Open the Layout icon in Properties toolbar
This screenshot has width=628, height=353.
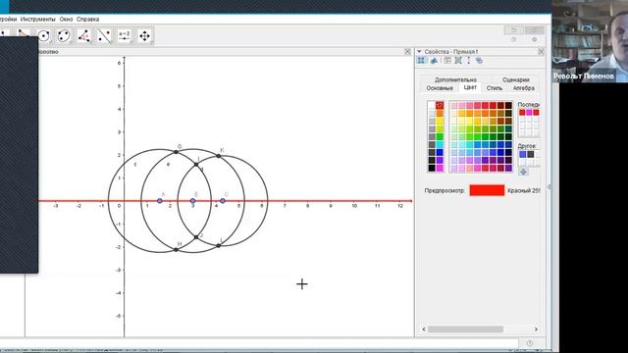[x=447, y=61]
